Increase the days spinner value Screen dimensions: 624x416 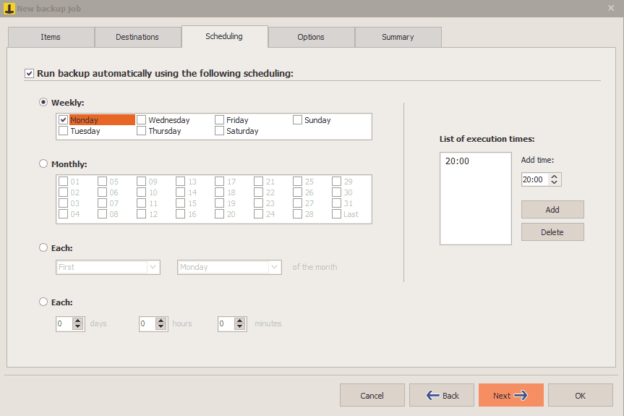click(x=78, y=321)
